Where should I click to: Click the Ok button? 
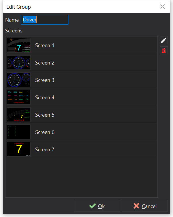97,206
